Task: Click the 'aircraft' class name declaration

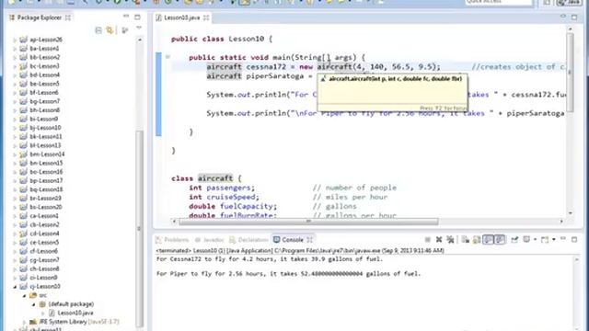Action: tap(215, 178)
